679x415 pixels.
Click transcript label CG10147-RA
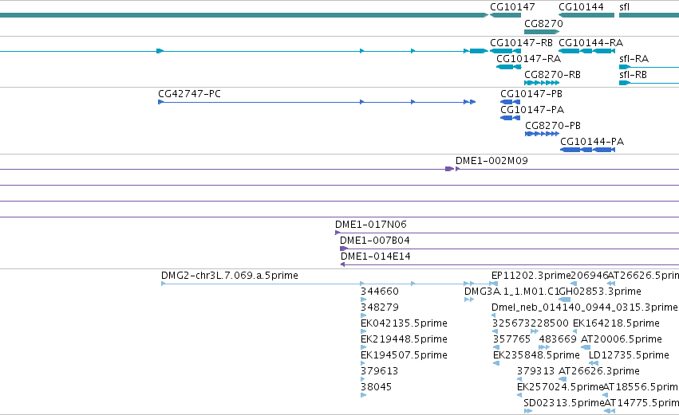528,59
